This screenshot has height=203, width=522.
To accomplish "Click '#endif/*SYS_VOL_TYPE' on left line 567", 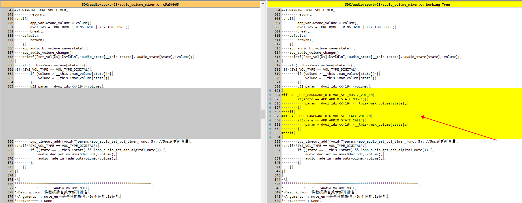I will [x=56, y=146].
